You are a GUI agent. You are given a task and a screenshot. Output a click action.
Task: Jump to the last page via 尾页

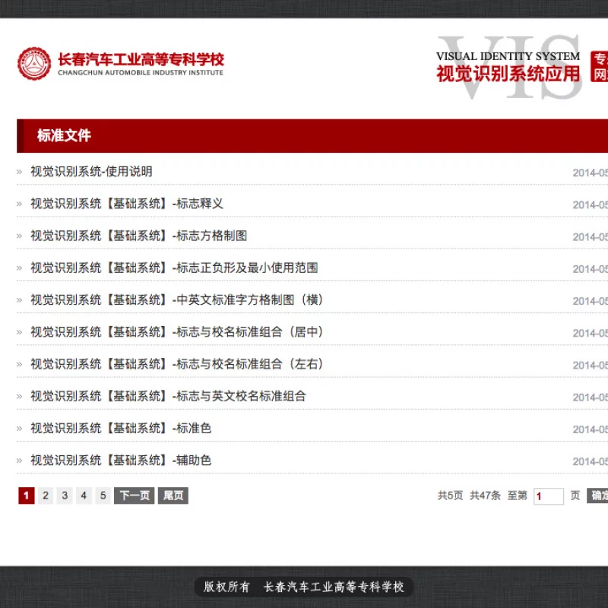click(x=171, y=495)
